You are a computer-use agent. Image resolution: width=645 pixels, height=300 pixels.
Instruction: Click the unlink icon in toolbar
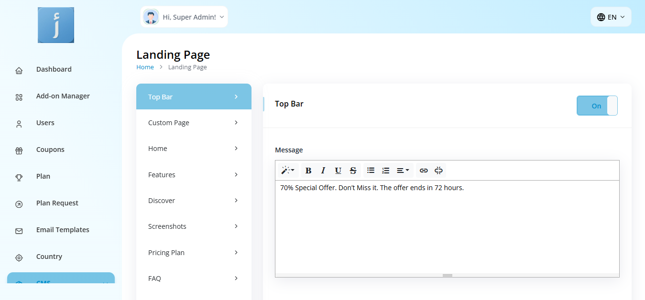(x=438, y=171)
